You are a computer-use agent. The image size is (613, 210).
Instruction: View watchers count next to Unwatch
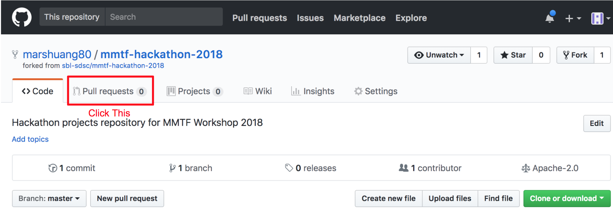pyautogui.click(x=479, y=55)
